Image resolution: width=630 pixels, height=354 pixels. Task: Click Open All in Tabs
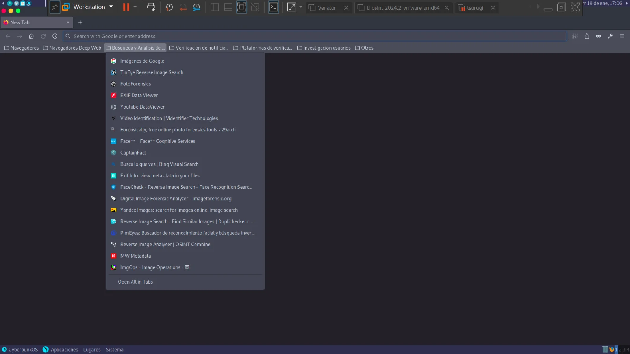pos(185,282)
